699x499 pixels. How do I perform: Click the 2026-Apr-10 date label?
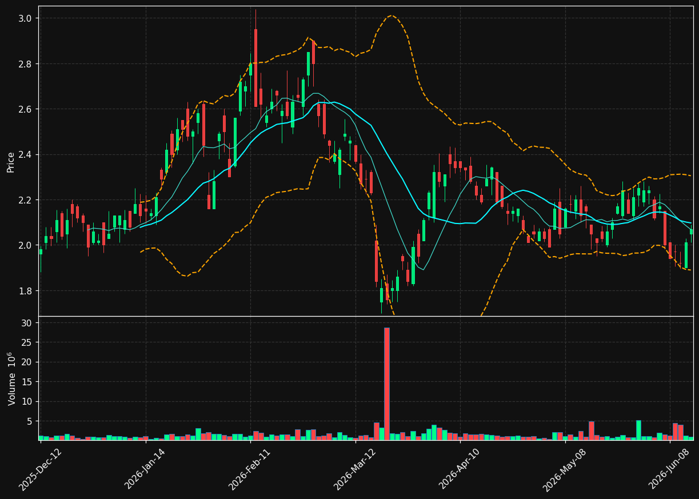click(x=460, y=469)
